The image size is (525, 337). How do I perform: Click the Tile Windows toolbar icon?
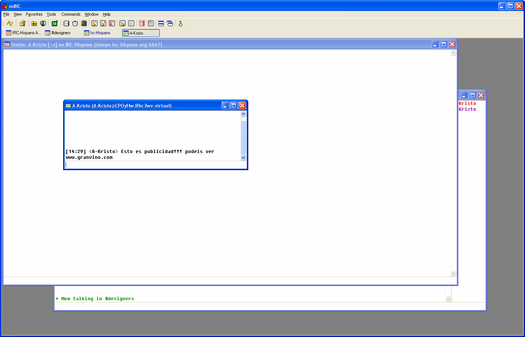click(161, 23)
